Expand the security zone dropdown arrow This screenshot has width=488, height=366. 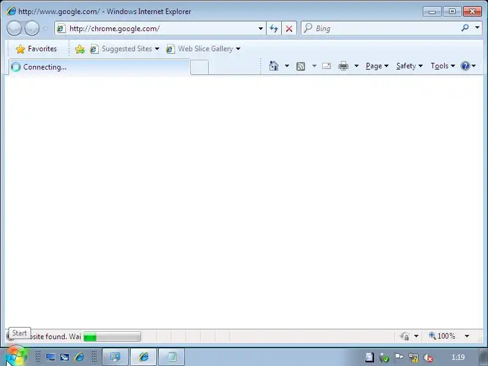[416, 336]
